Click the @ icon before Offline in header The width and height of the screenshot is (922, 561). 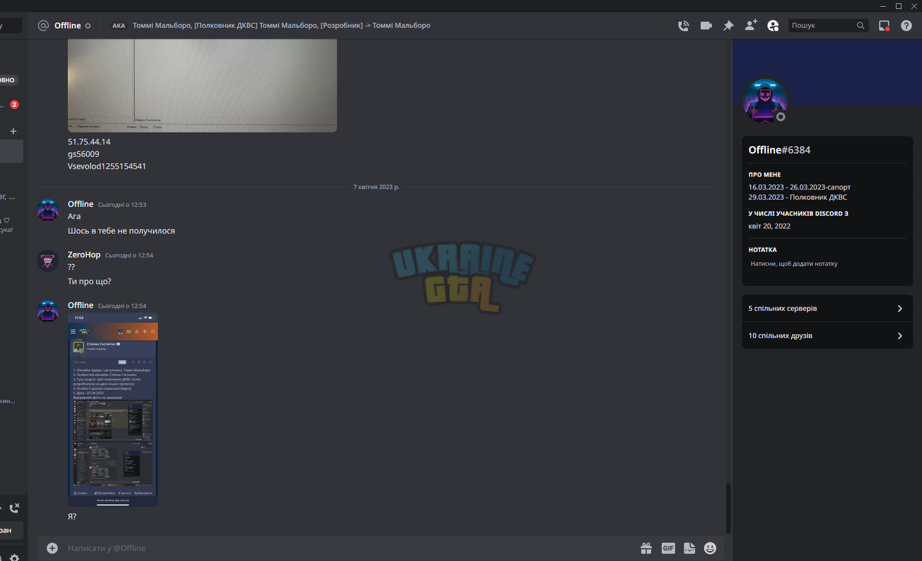[x=43, y=26]
